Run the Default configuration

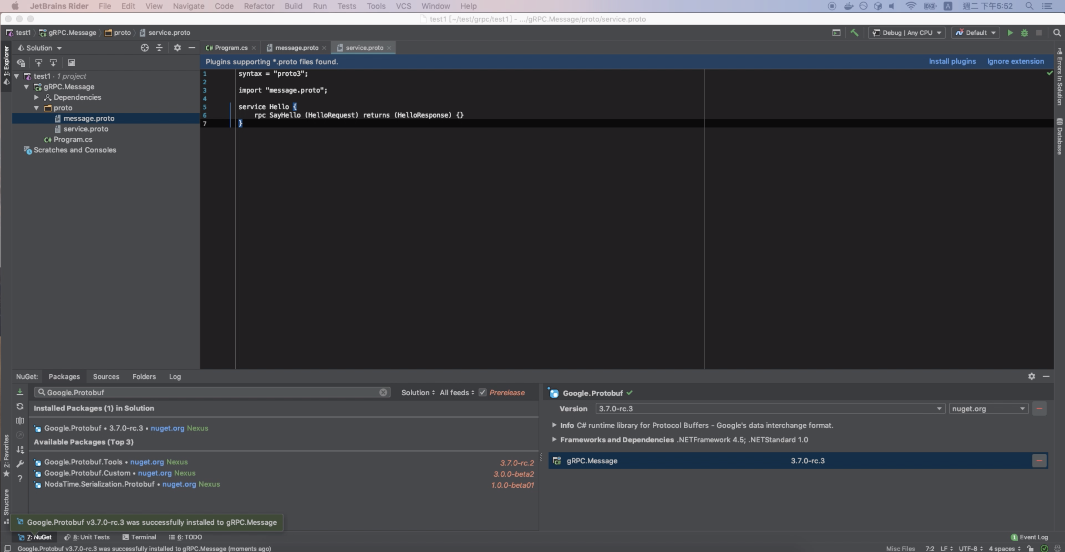coord(1010,33)
